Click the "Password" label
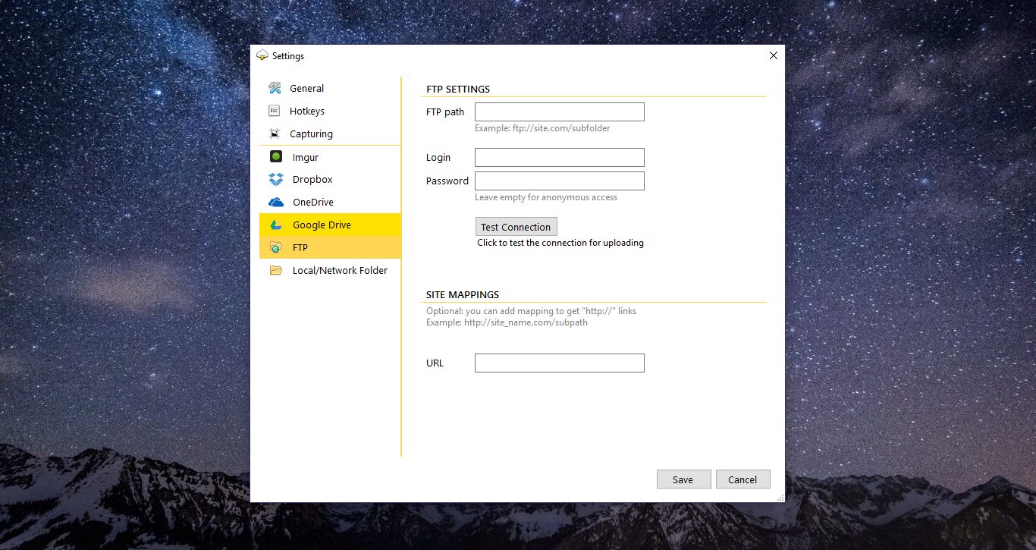Screen dimensions: 1036x550 tap(447, 181)
